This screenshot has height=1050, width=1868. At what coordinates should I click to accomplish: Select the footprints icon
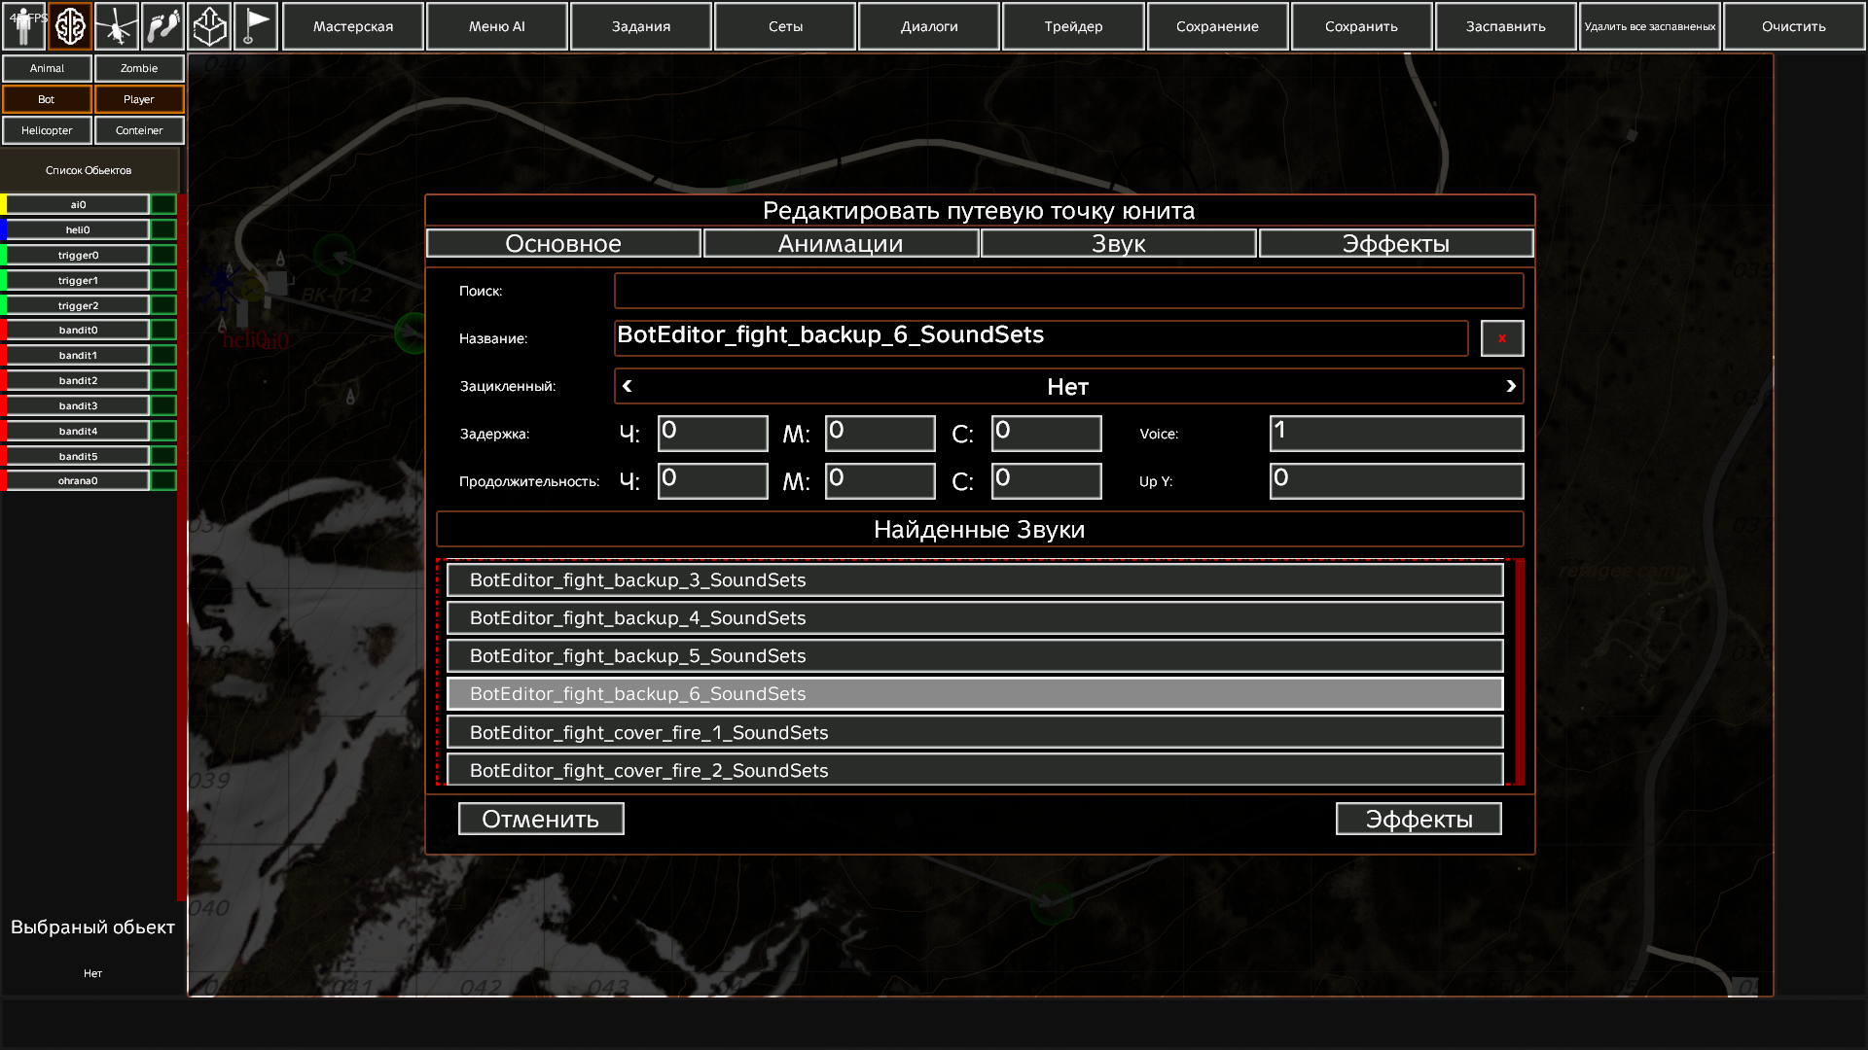coord(162,26)
